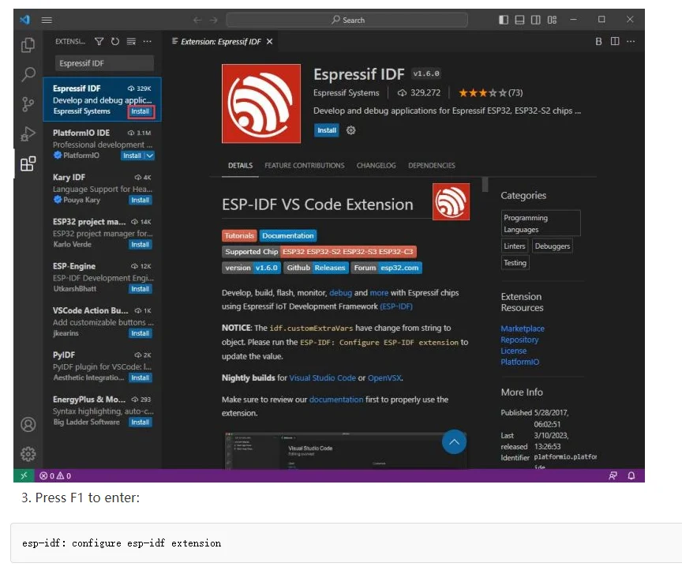Toggle the primary side bar layout icon
The height and width of the screenshot is (567, 682).
tap(504, 20)
